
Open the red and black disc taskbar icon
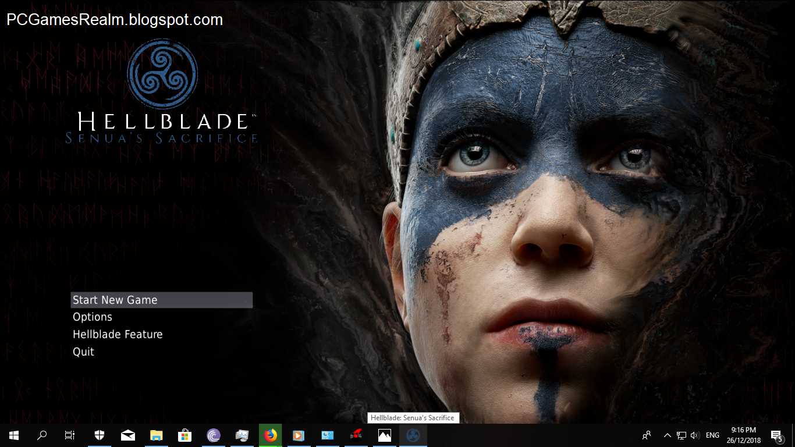[356, 435]
